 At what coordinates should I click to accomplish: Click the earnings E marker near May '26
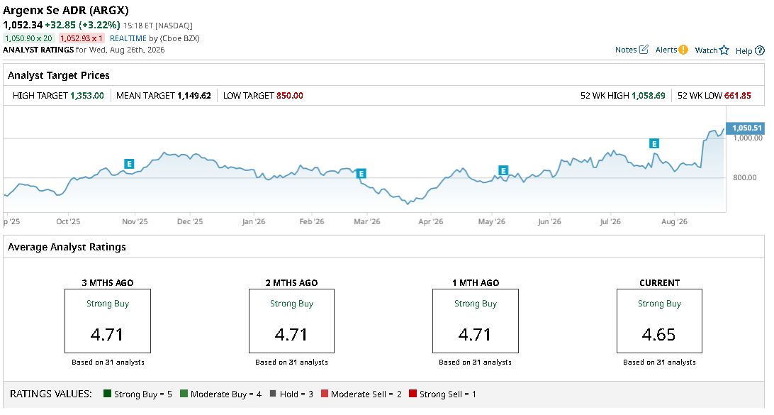point(503,171)
